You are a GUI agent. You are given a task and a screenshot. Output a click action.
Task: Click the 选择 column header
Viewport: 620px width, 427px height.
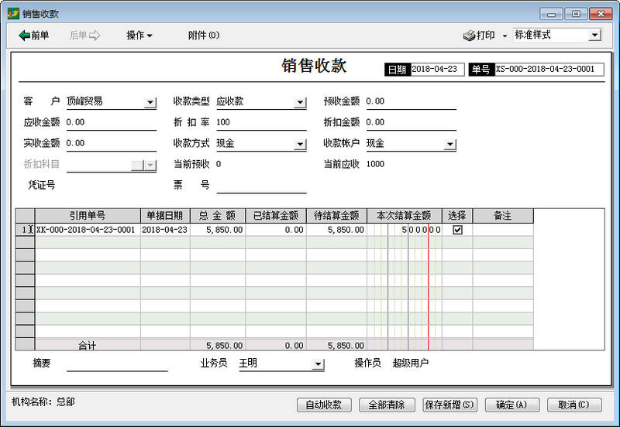pos(457,216)
